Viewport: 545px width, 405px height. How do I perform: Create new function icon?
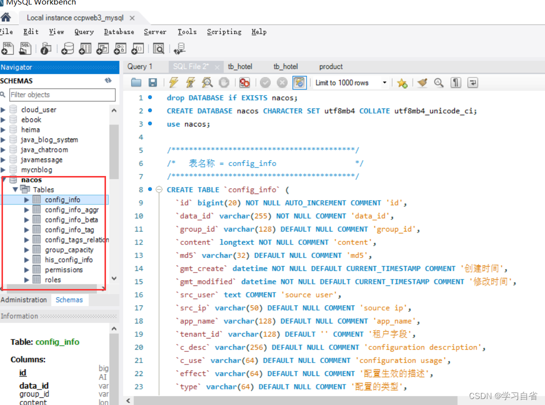(137, 48)
